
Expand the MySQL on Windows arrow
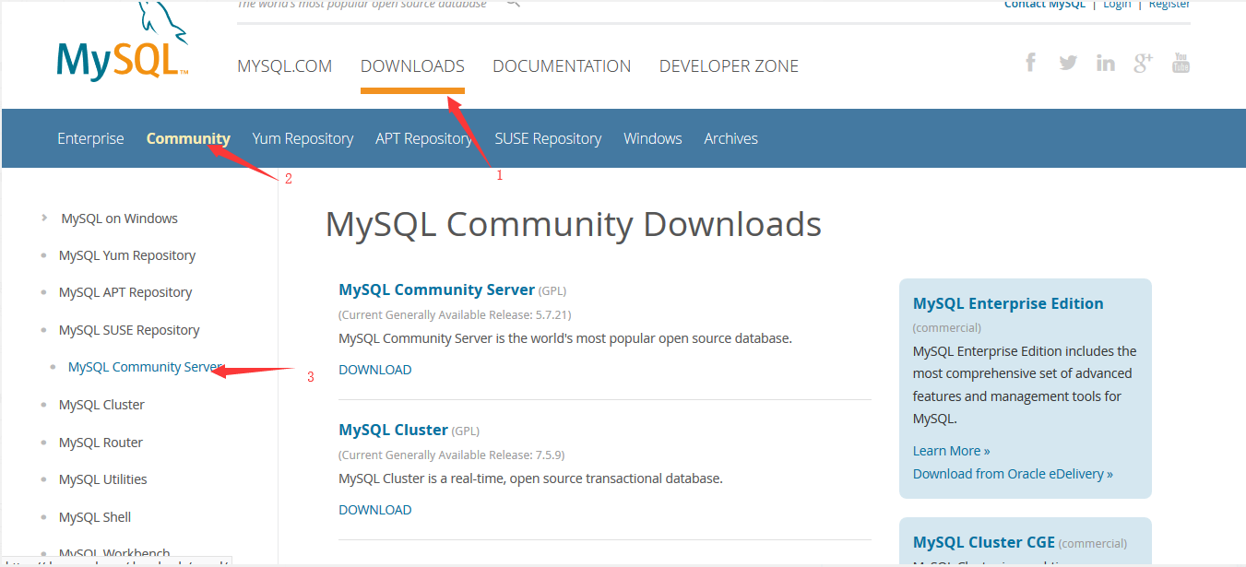pyautogui.click(x=44, y=219)
